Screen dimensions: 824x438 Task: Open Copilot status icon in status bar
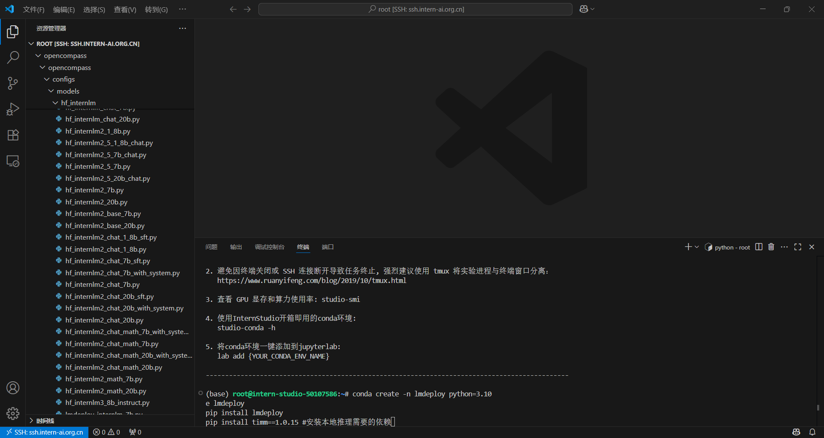tap(797, 432)
